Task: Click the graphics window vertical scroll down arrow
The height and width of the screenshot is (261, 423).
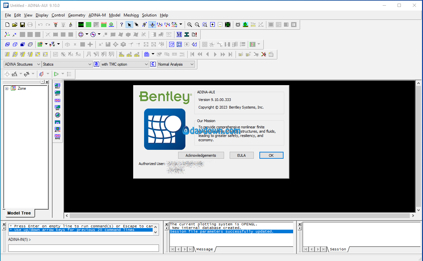Action: coord(419,210)
